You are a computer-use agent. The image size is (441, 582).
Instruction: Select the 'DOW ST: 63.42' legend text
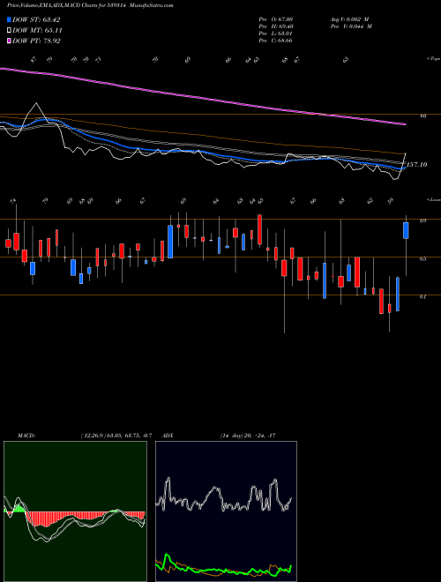click(x=36, y=19)
